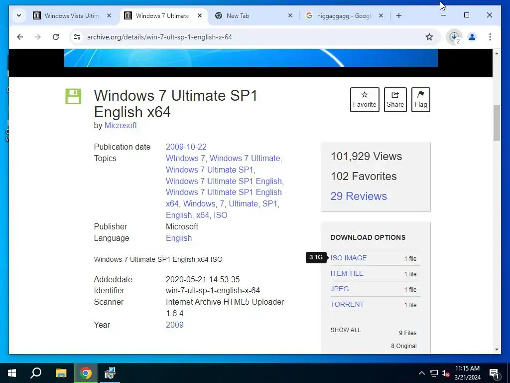Go forward with the forward arrow
This screenshot has width=510, height=383.
pyautogui.click(x=38, y=37)
